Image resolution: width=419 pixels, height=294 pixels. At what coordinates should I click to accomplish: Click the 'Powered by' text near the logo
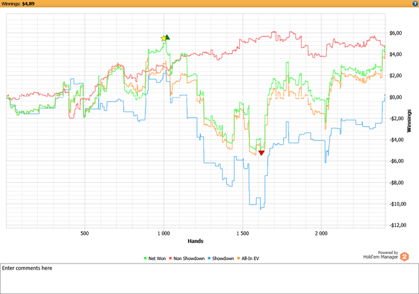(x=388, y=252)
